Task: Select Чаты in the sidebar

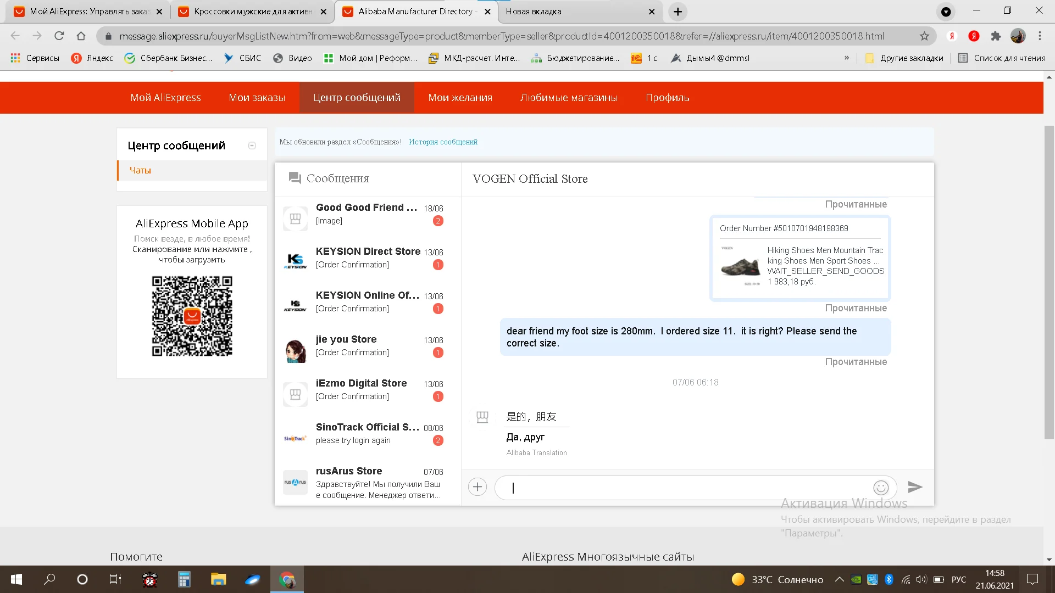Action: click(141, 171)
